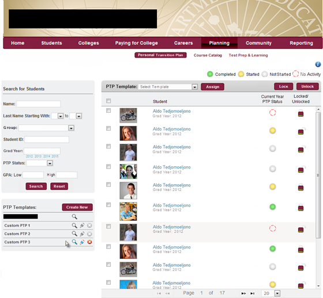323x298 pixels.
Task: Click scrollbar down arrow of student list
Action: [318, 286]
